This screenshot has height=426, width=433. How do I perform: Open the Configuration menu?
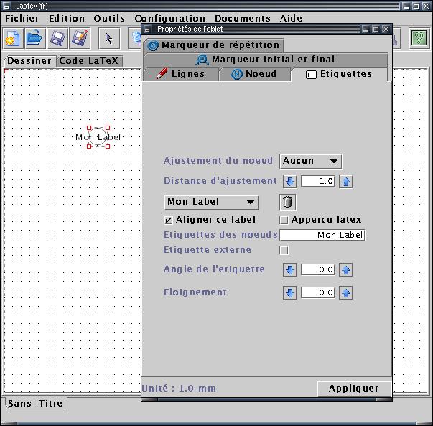tap(170, 19)
